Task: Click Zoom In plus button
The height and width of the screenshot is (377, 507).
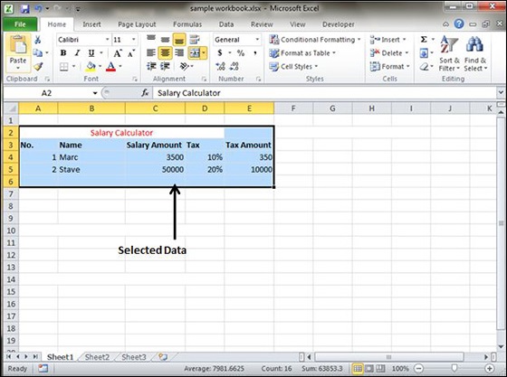Action: pyautogui.click(x=489, y=368)
